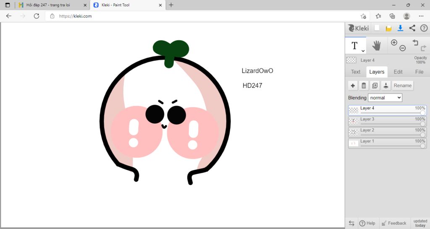The image size is (430, 229).
Task: Refresh the Kleki page
Action: (x=36, y=16)
